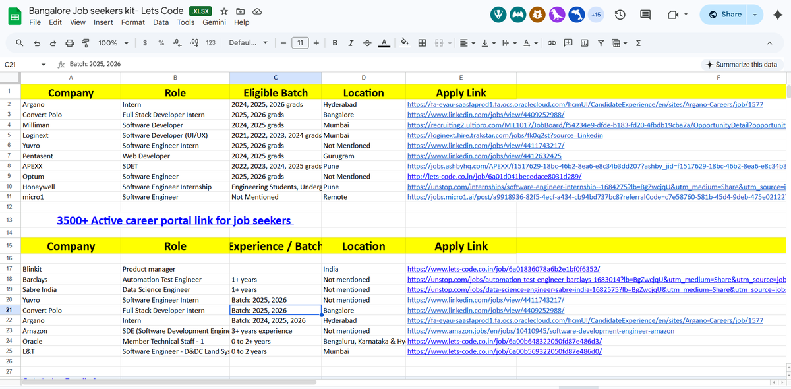Open the Loginext apply link

(505, 135)
